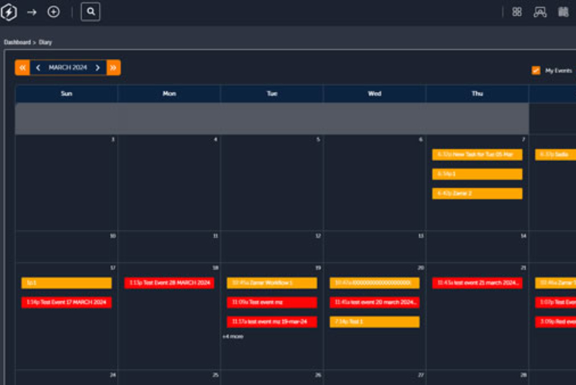Open the search magnifier icon
Viewport: 576px width, 385px height.
91,12
